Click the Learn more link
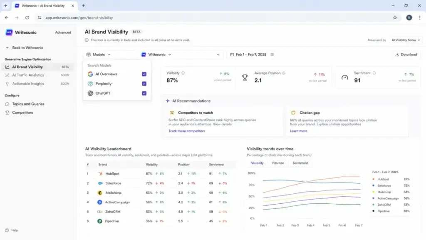The height and width of the screenshot is (240, 426). coord(298,131)
